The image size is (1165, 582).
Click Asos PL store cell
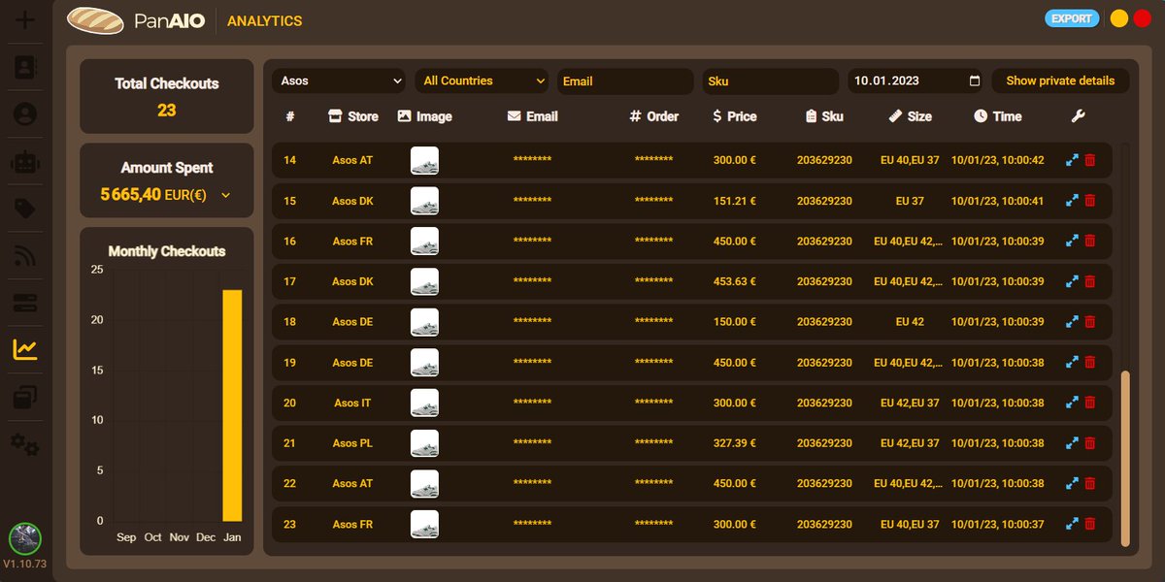pyautogui.click(x=352, y=443)
